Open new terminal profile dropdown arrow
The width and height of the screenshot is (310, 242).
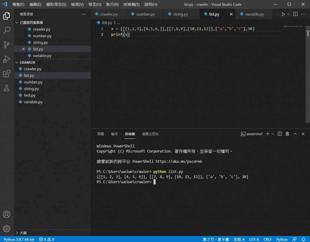[x=273, y=134]
